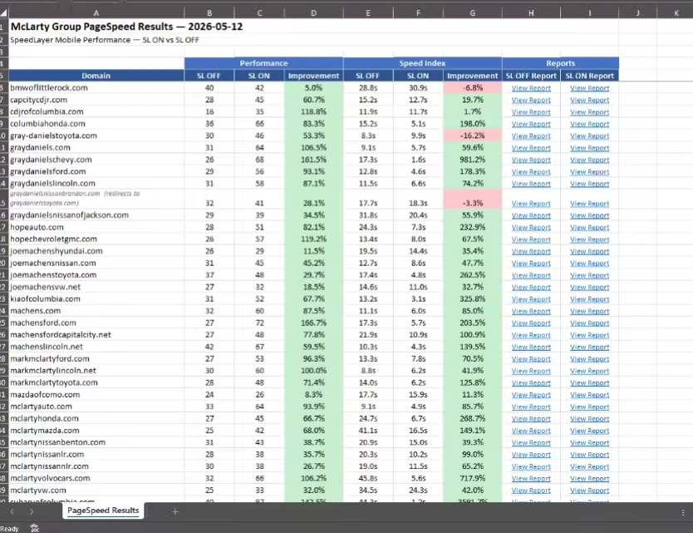This screenshot has height=533, width=693.
Task: Select the cell 'cdjrofcolumbia.com'
Action: click(96, 111)
